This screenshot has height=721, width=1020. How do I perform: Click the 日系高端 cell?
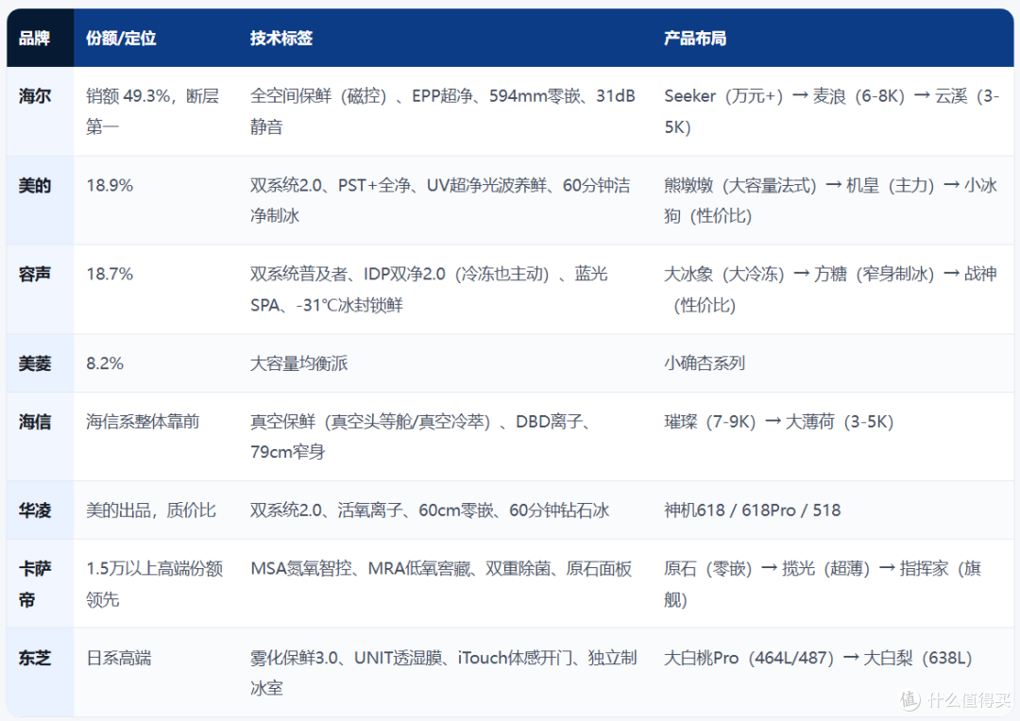pyautogui.click(x=156, y=672)
